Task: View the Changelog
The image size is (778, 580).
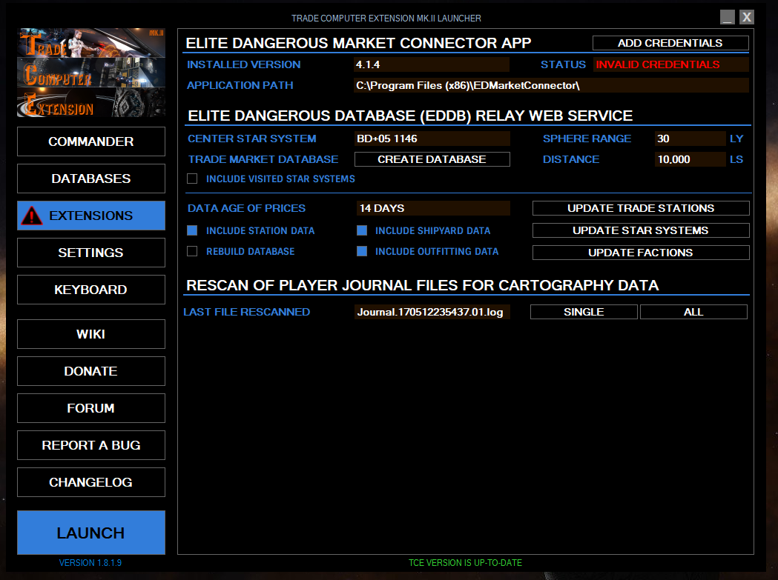Action: tap(91, 482)
